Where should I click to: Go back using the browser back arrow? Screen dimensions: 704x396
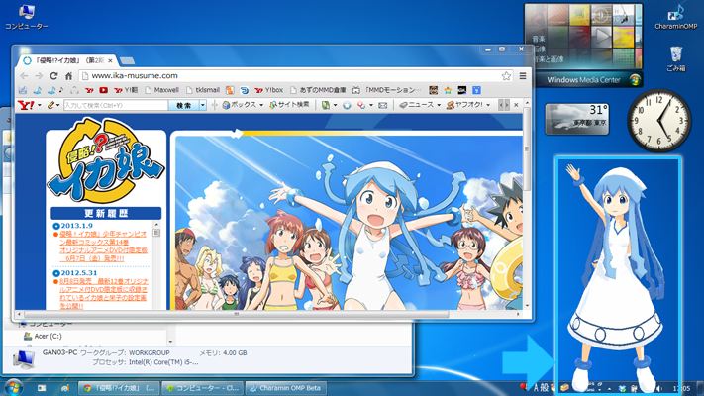point(24,76)
